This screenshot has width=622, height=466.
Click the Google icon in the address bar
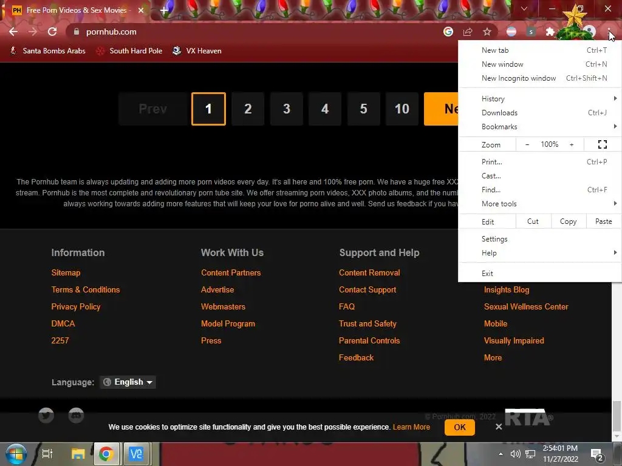(448, 32)
